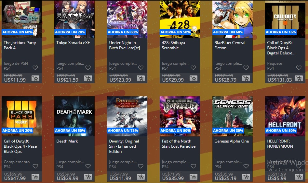This screenshot has width=308, height=183.
Task: Toggle wishlist heart for Genesis Alpha One
Action: point(246,166)
